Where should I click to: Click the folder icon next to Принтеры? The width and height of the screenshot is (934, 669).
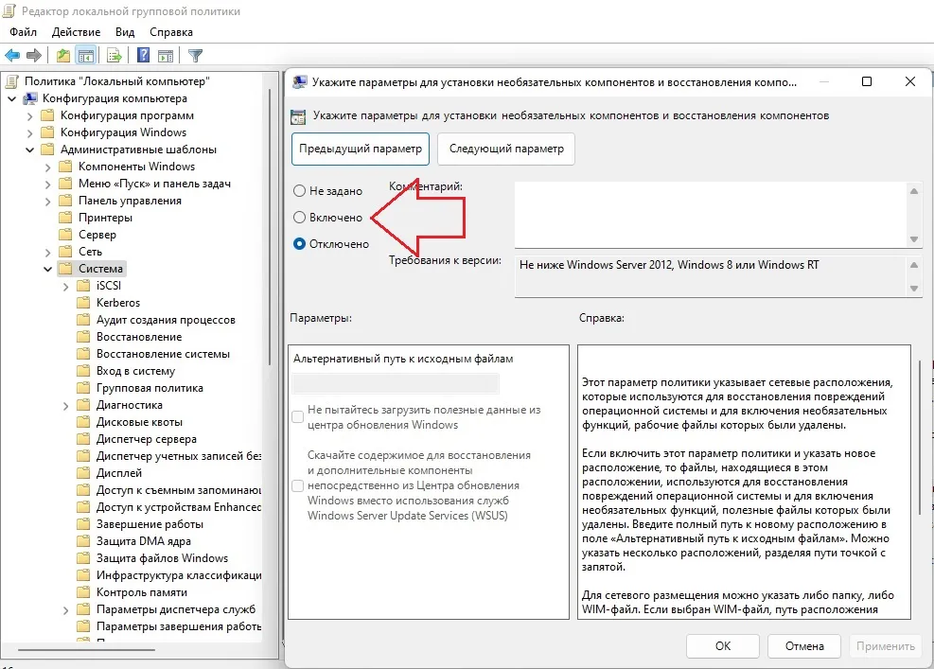66,218
